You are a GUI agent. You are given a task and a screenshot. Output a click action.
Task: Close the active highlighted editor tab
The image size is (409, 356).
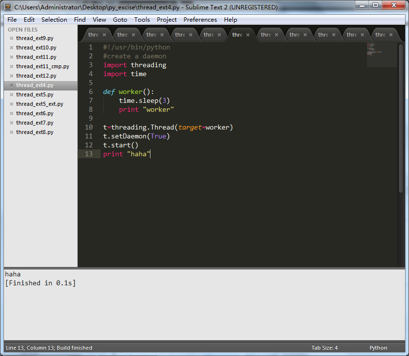[248, 35]
